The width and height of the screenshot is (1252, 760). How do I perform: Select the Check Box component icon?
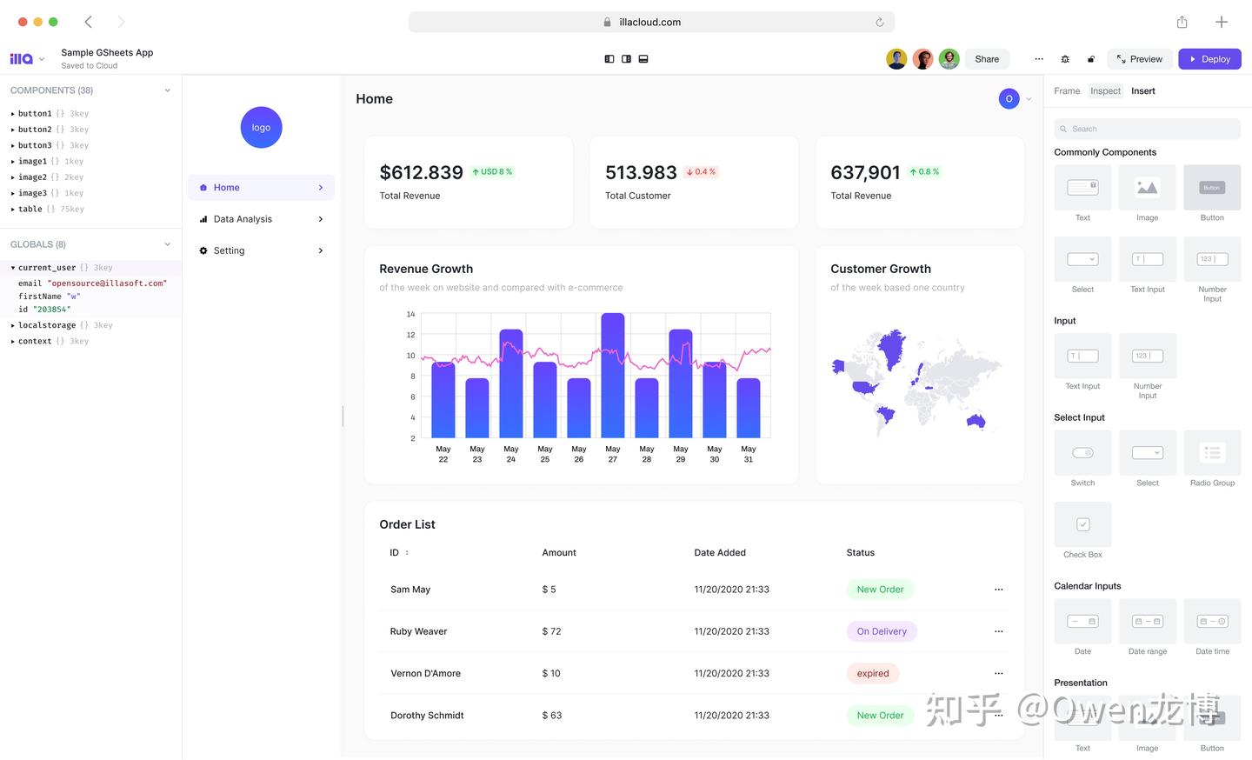[1082, 523]
